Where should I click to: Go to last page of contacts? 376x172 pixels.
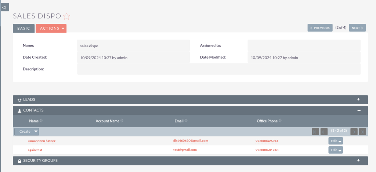click(x=362, y=132)
